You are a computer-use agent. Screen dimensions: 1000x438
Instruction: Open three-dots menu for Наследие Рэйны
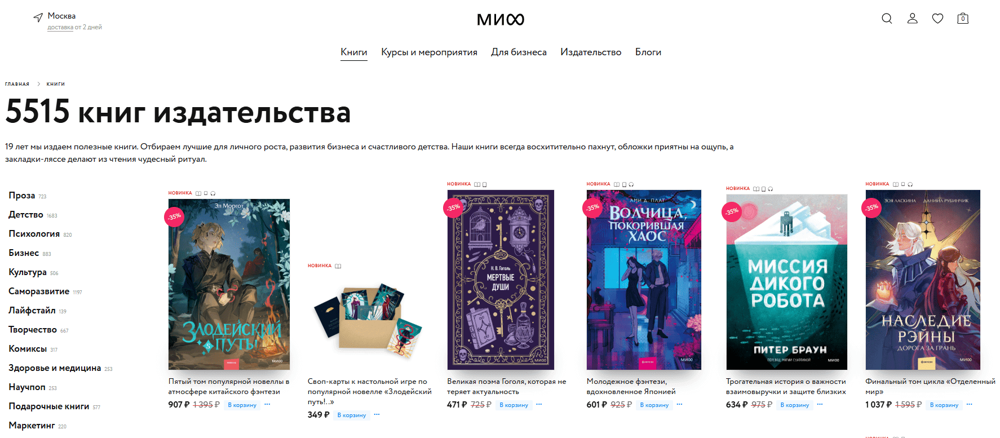coord(969,404)
